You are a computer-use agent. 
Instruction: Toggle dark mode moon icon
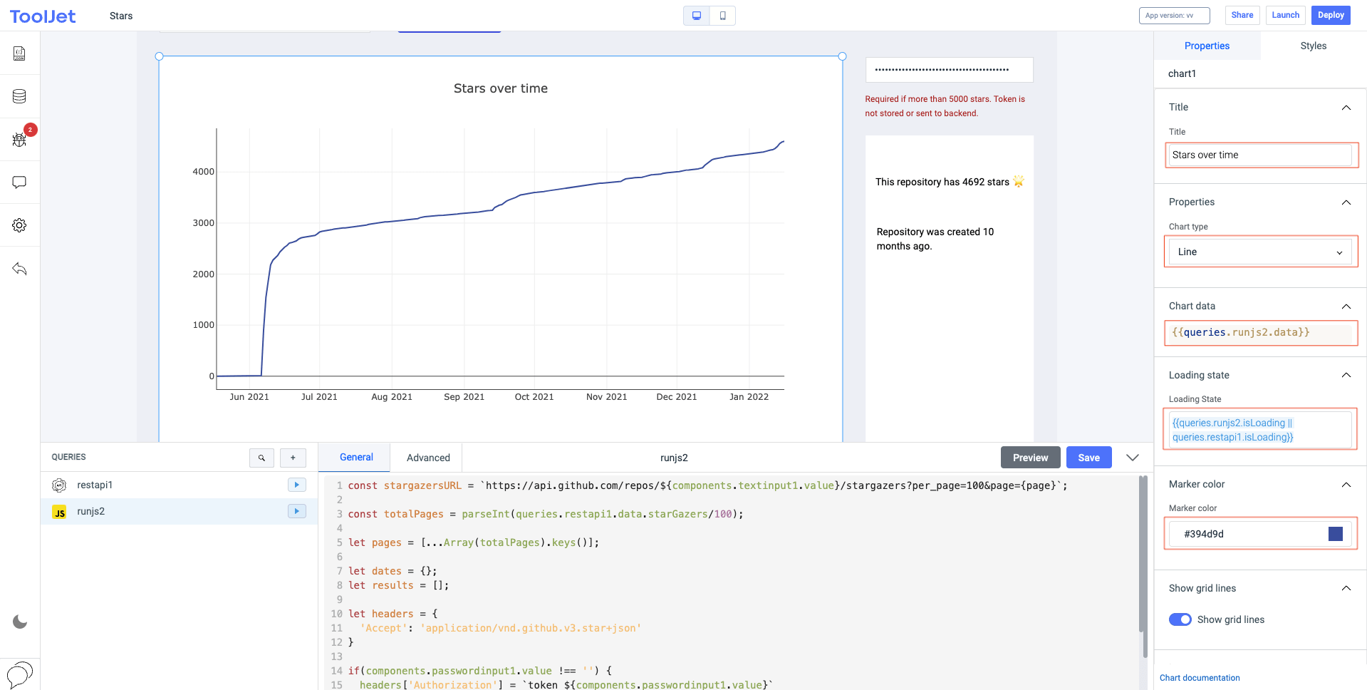coord(20,622)
